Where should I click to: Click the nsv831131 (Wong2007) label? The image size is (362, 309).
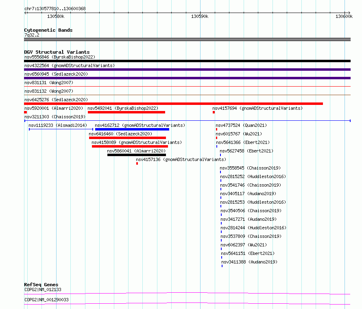[x=49, y=83]
